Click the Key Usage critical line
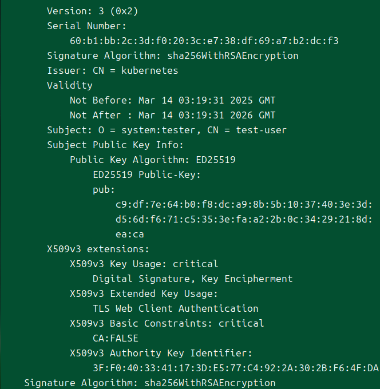380x389 pixels. coord(144,264)
